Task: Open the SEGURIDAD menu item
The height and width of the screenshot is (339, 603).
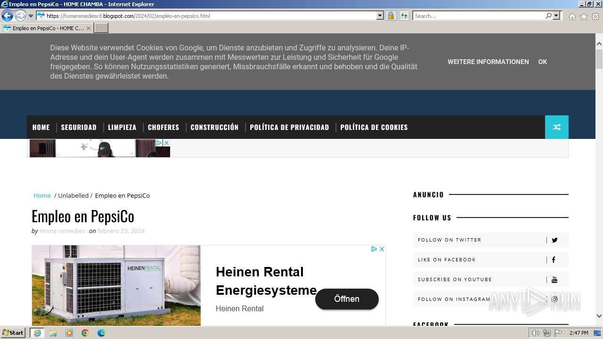Action: [79, 127]
